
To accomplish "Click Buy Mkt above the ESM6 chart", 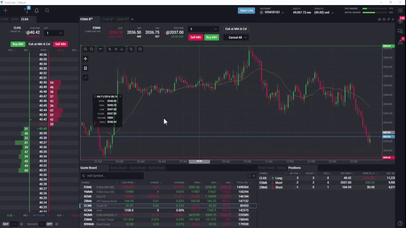I will pyautogui.click(x=212, y=37).
